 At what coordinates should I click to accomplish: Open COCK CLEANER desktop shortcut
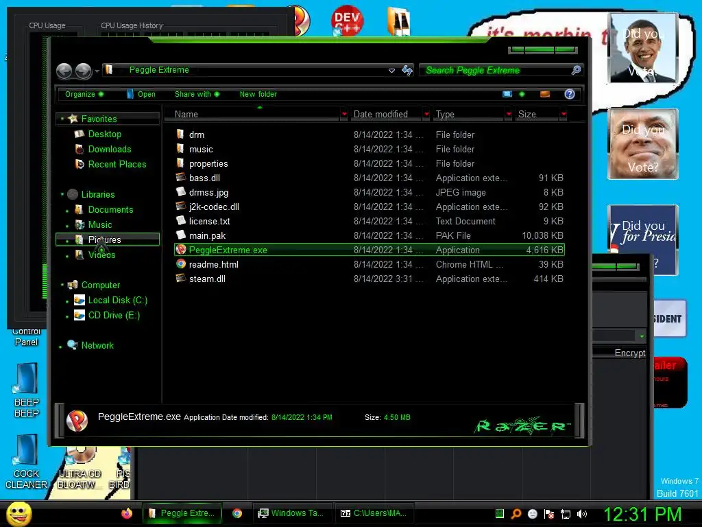click(x=27, y=462)
